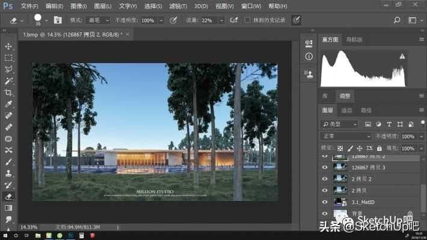Open the flow 22% dropdown arrow

[222, 20]
